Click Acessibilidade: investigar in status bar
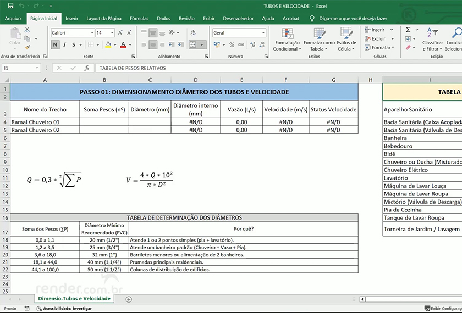Screen dimensions: 462x313 coord(67,309)
